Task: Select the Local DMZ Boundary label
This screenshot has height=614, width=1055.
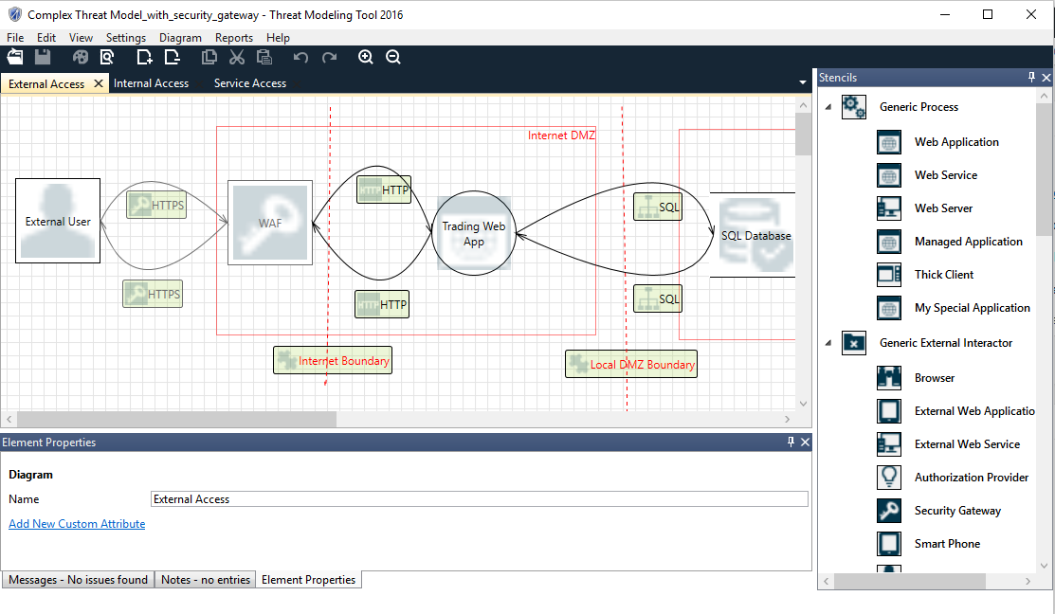Action: (631, 365)
